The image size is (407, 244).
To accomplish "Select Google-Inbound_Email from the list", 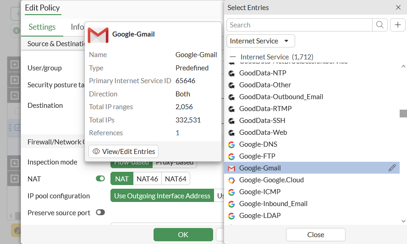I will tap(273, 204).
